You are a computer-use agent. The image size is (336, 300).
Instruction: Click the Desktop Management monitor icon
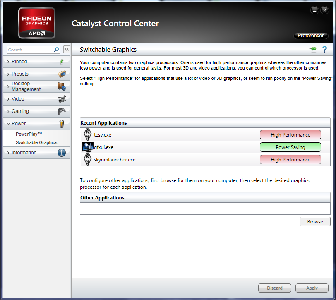click(x=62, y=86)
